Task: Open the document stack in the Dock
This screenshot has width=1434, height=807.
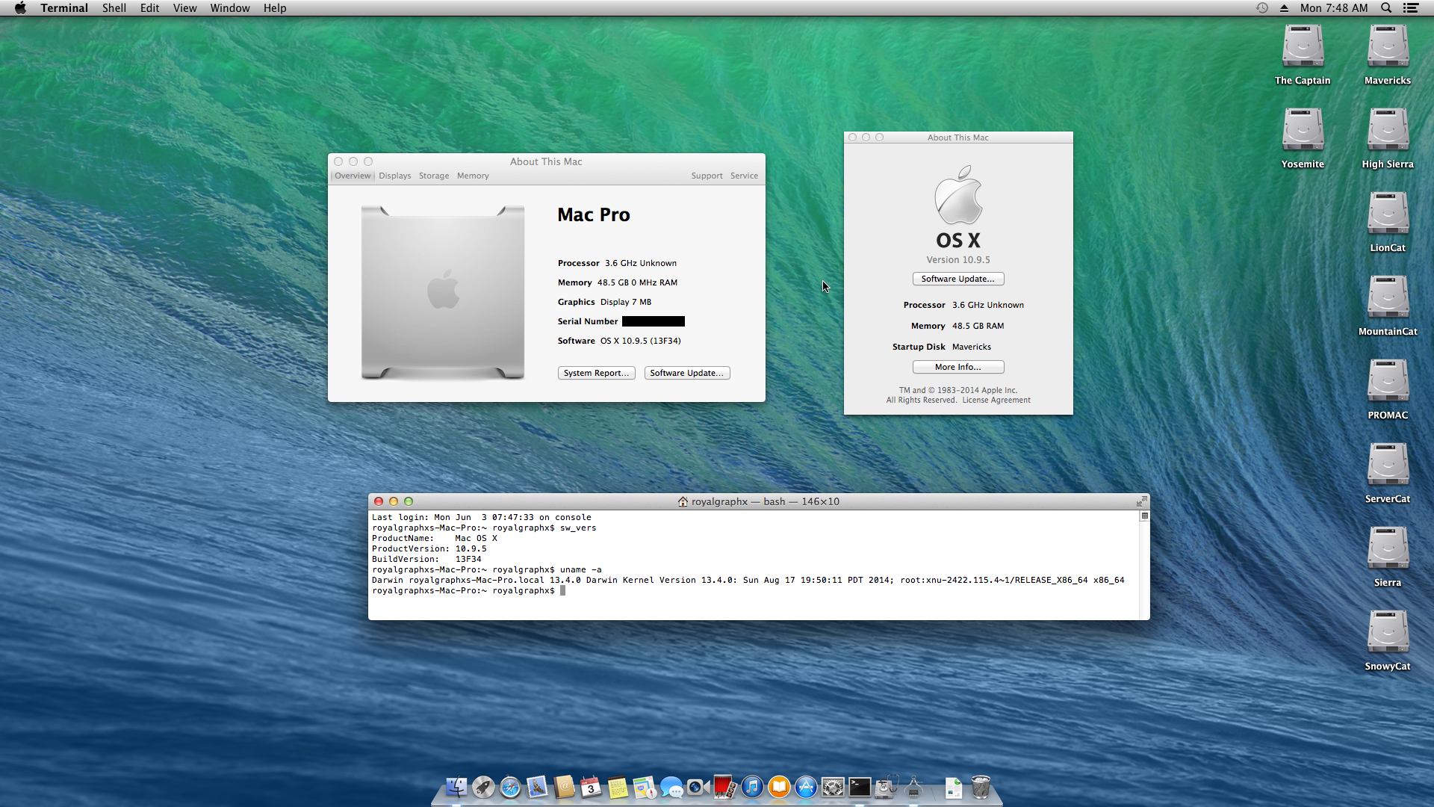Action: [954, 787]
